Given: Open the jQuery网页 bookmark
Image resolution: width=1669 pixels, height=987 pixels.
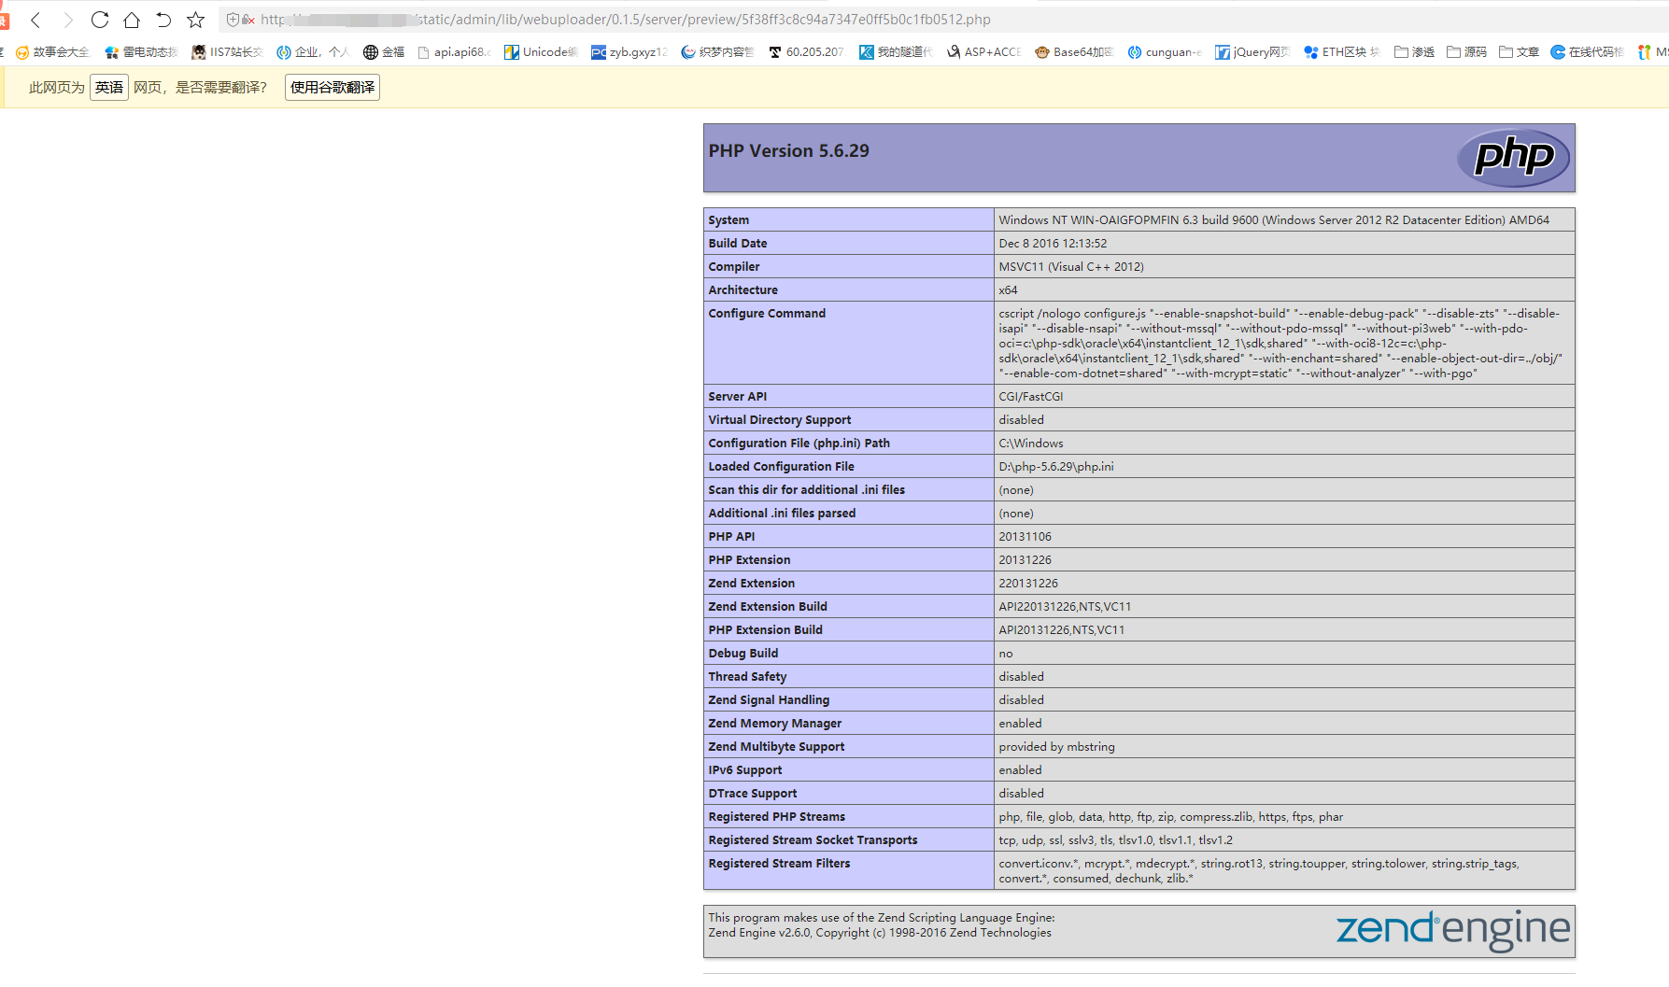Looking at the screenshot, I should (x=1252, y=52).
